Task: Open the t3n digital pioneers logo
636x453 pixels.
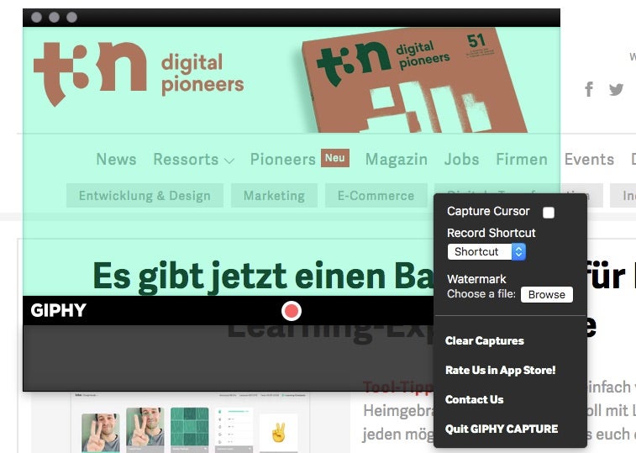Action: coord(139,74)
